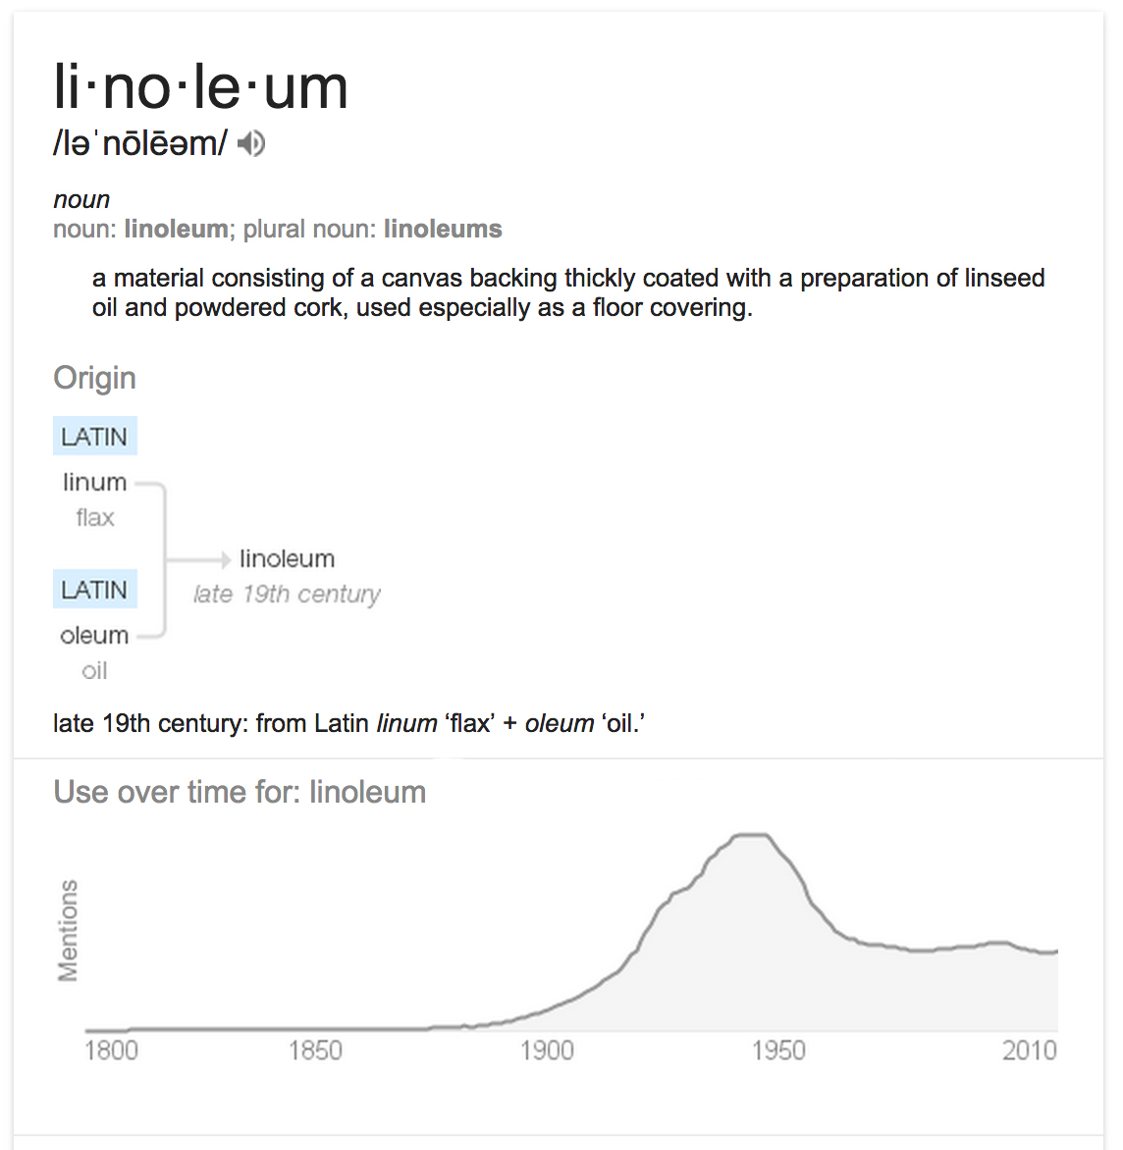1123x1150 pixels.
Task: Click the phonetic spelling /ləˈnōlēəm/
Action: coord(139,143)
